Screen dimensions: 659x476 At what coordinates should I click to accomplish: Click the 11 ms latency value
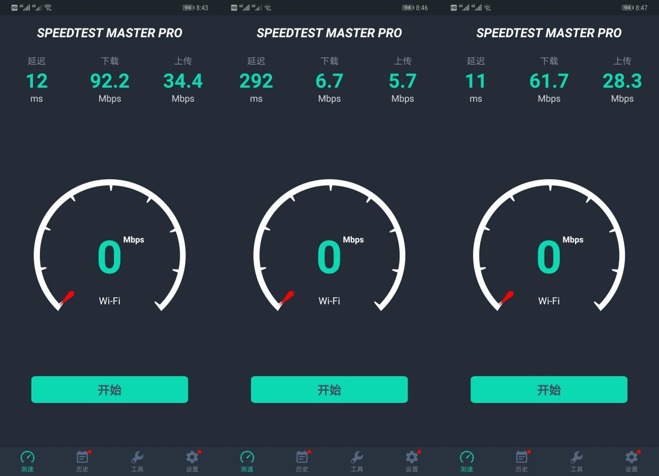(476, 81)
